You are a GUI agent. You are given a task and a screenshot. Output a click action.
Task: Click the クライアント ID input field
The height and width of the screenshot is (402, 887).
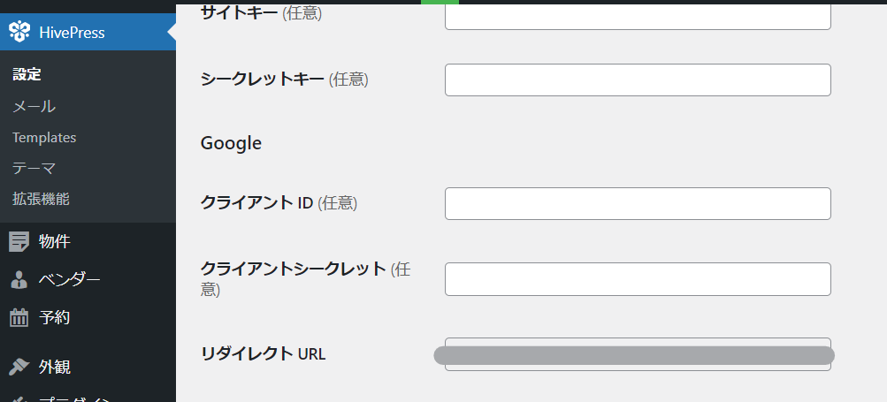638,203
